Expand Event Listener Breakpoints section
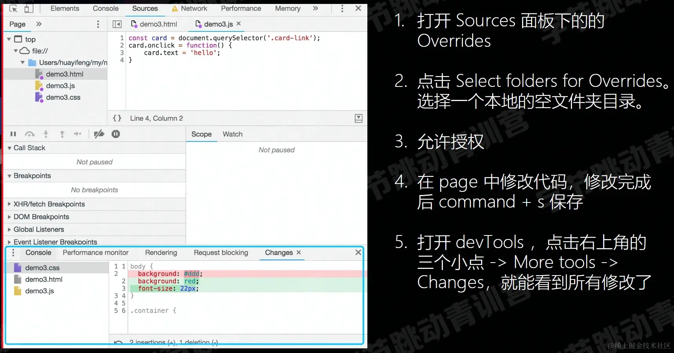Image resolution: width=674 pixels, height=353 pixels. [x=9, y=242]
